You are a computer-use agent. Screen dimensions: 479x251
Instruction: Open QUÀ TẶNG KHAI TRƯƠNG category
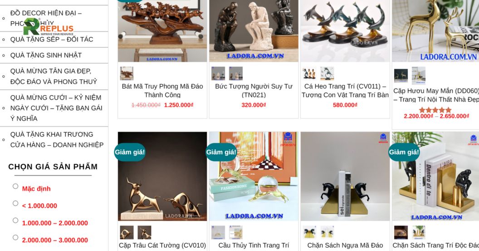tap(57, 140)
